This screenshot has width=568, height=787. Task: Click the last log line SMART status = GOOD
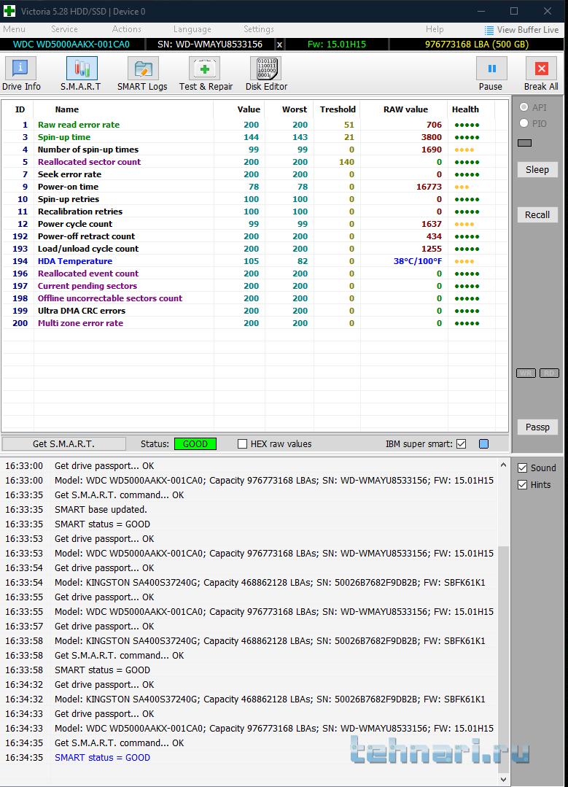[102, 757]
